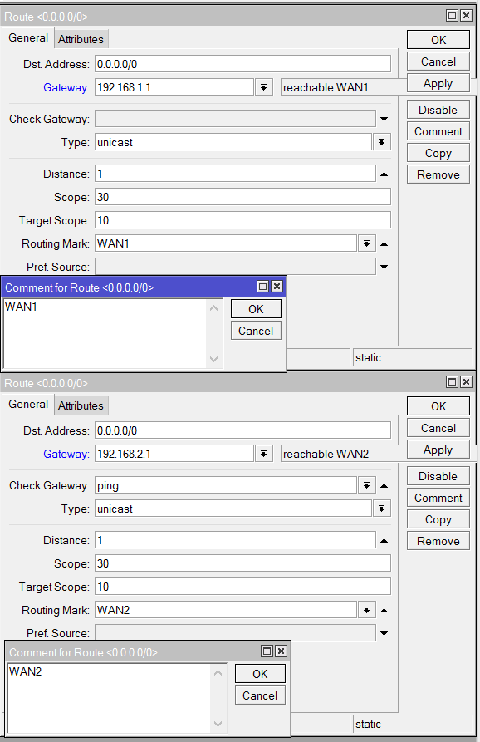Collapse Check Gateway ping field
This screenshot has width=480, height=742.
pyautogui.click(x=384, y=485)
